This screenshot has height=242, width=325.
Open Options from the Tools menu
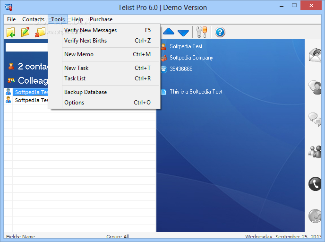pos(104,103)
